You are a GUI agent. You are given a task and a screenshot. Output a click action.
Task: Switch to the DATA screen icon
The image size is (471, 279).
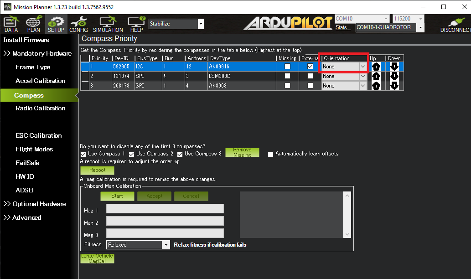tap(10, 23)
